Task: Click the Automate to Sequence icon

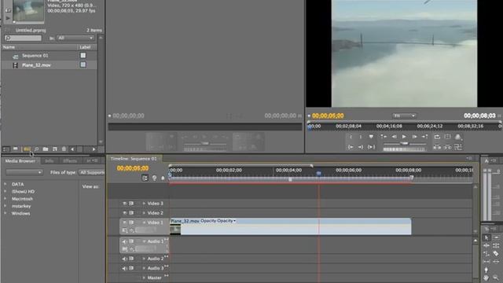Action: pos(28,149)
